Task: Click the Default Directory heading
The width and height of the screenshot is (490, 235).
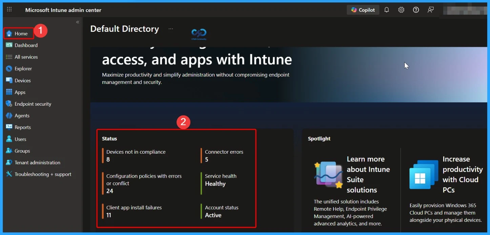Action: pos(124,29)
